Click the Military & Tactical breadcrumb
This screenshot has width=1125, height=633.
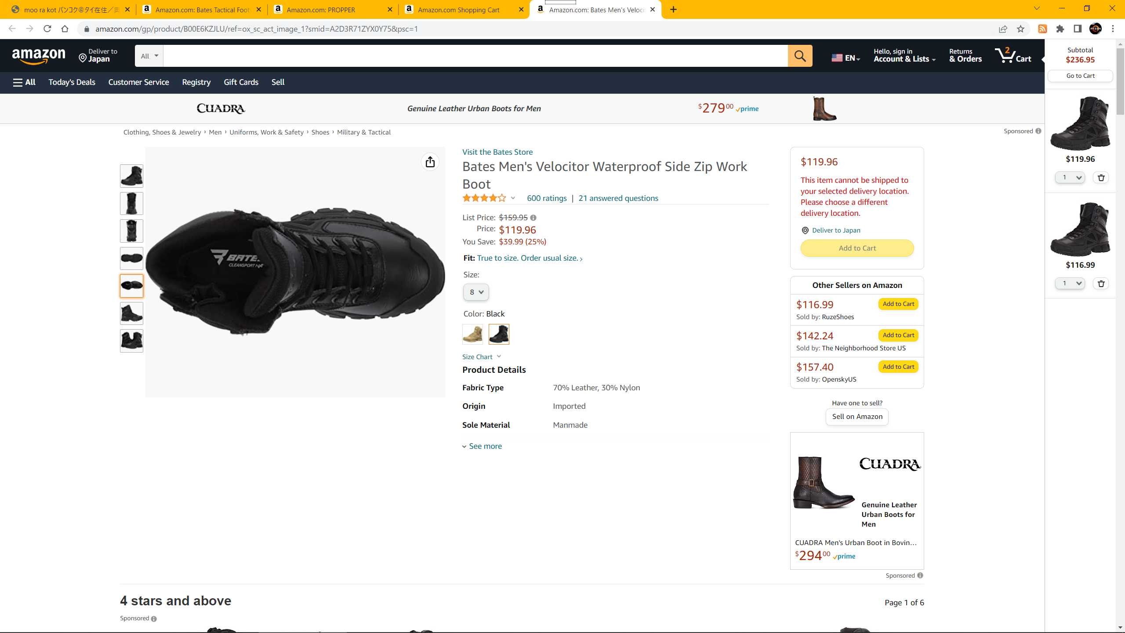coord(363,132)
